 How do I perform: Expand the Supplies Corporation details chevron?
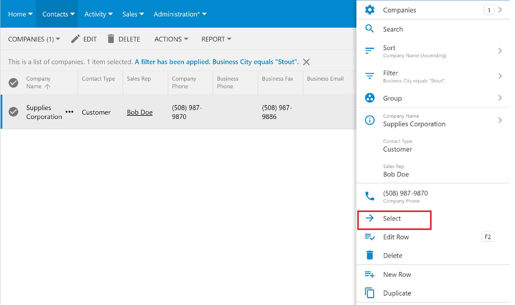500,120
